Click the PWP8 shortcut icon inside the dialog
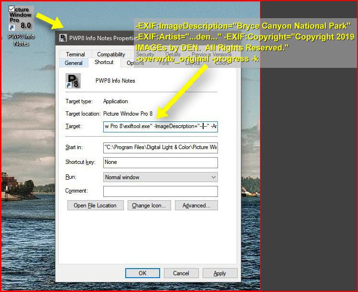Viewport: 358px width, 292px height. [x=74, y=81]
